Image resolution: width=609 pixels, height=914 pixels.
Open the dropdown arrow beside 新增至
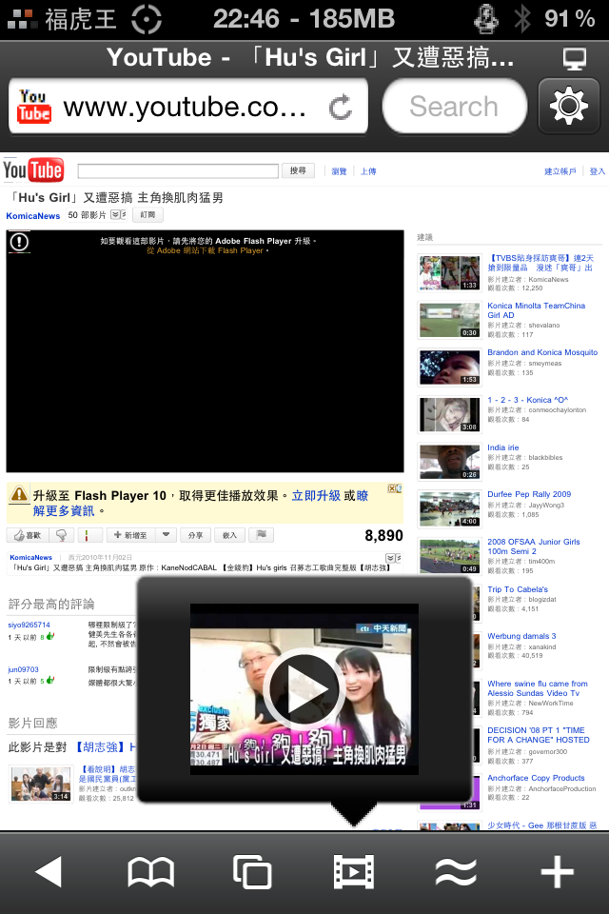(167, 534)
